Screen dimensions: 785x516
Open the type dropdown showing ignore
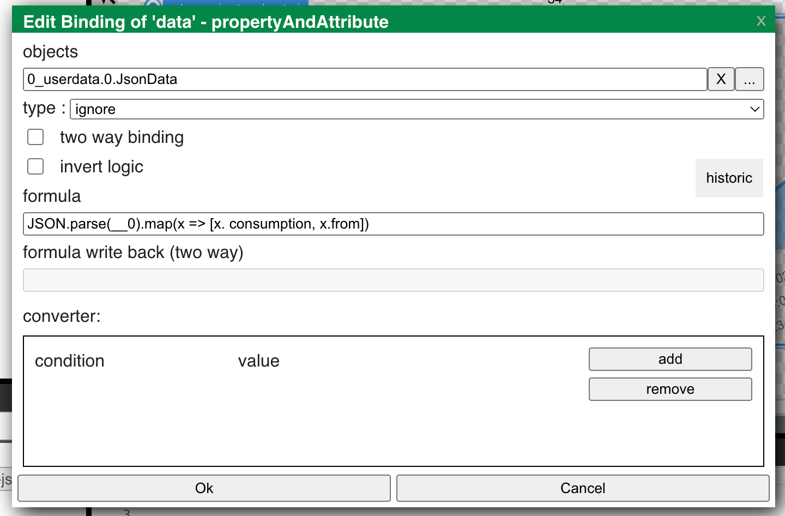[x=416, y=109]
